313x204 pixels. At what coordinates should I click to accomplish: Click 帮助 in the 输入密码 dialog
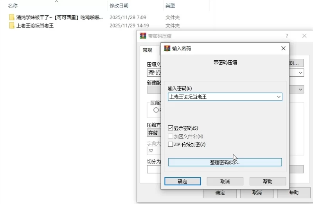(268, 181)
